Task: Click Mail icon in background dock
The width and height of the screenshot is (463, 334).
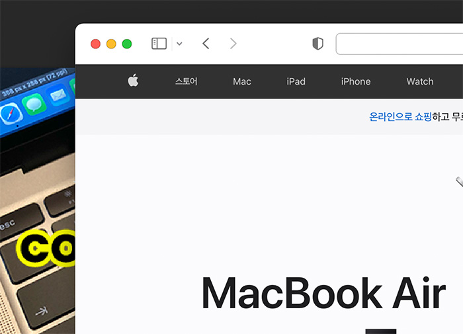Action: (x=58, y=95)
